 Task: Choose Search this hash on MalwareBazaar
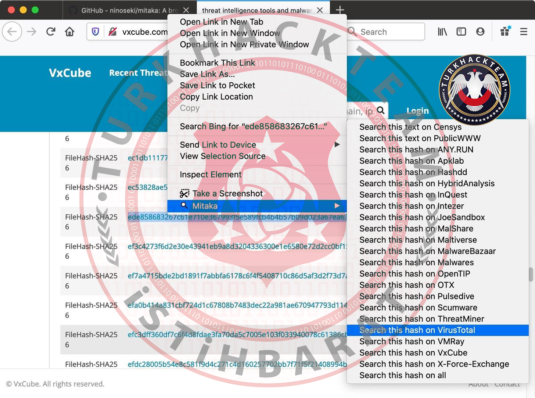[x=438, y=251]
